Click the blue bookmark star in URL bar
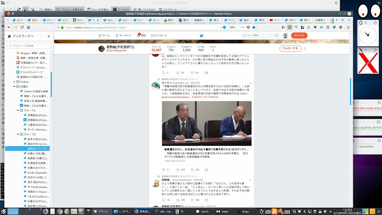Viewport: 382px width, 215px height. (x=254, y=27)
